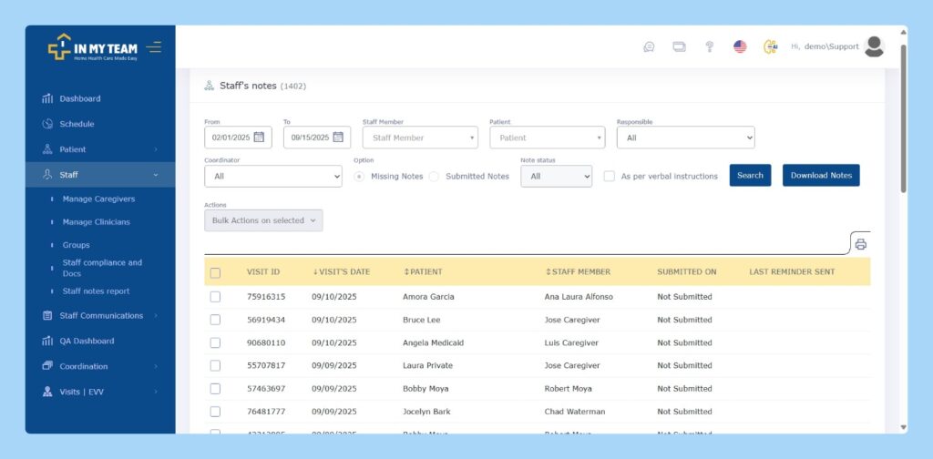Open QA Dashboard from the sidebar
Screen dimensions: 933x459
[x=87, y=341]
